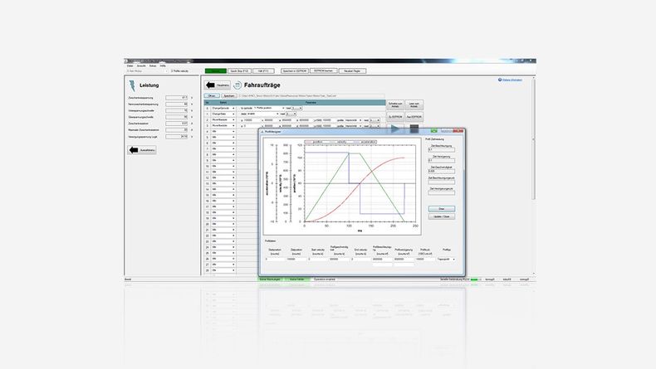The width and height of the screenshot is (656, 369).
Task: Open the first MoveAbsolute command dropdown
Action: click(233, 120)
